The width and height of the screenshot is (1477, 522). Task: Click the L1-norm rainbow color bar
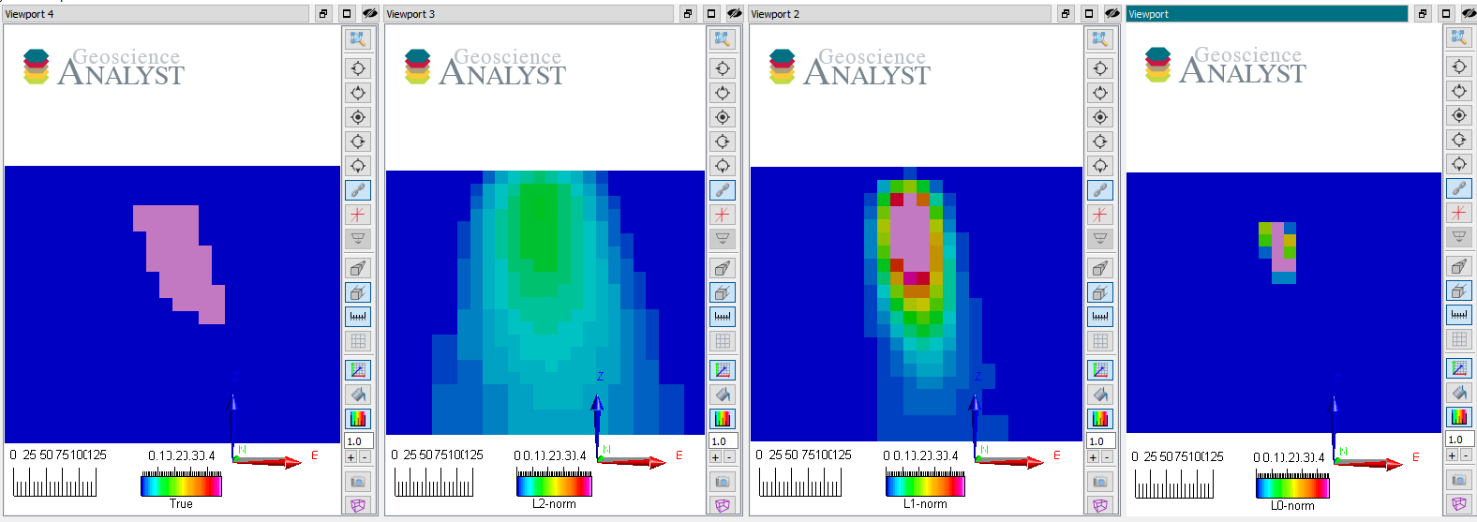pos(925,485)
